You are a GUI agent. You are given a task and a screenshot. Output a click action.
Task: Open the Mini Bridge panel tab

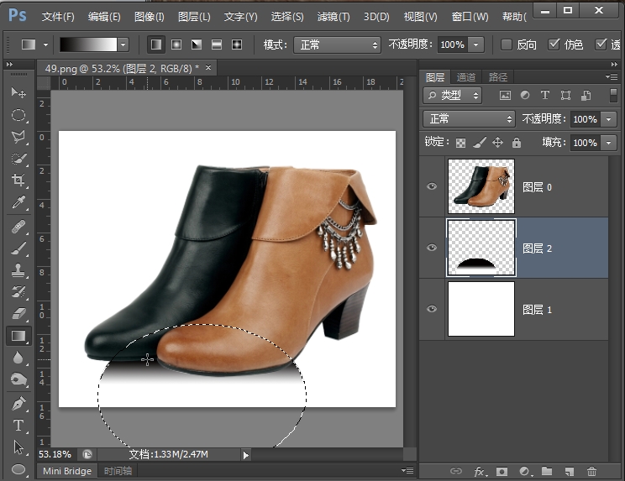click(x=67, y=471)
